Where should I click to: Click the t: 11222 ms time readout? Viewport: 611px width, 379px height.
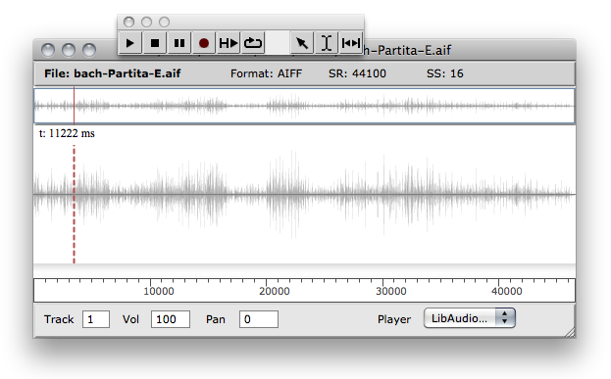tap(67, 133)
